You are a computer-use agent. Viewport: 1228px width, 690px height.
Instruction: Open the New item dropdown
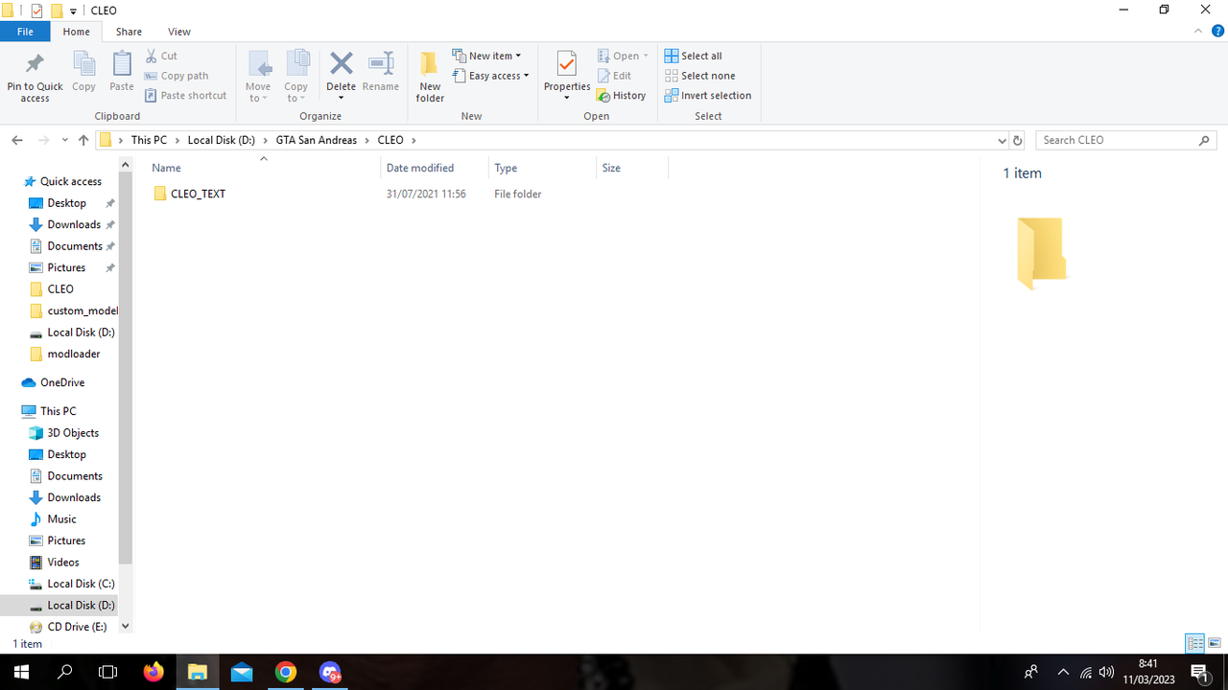(x=486, y=56)
